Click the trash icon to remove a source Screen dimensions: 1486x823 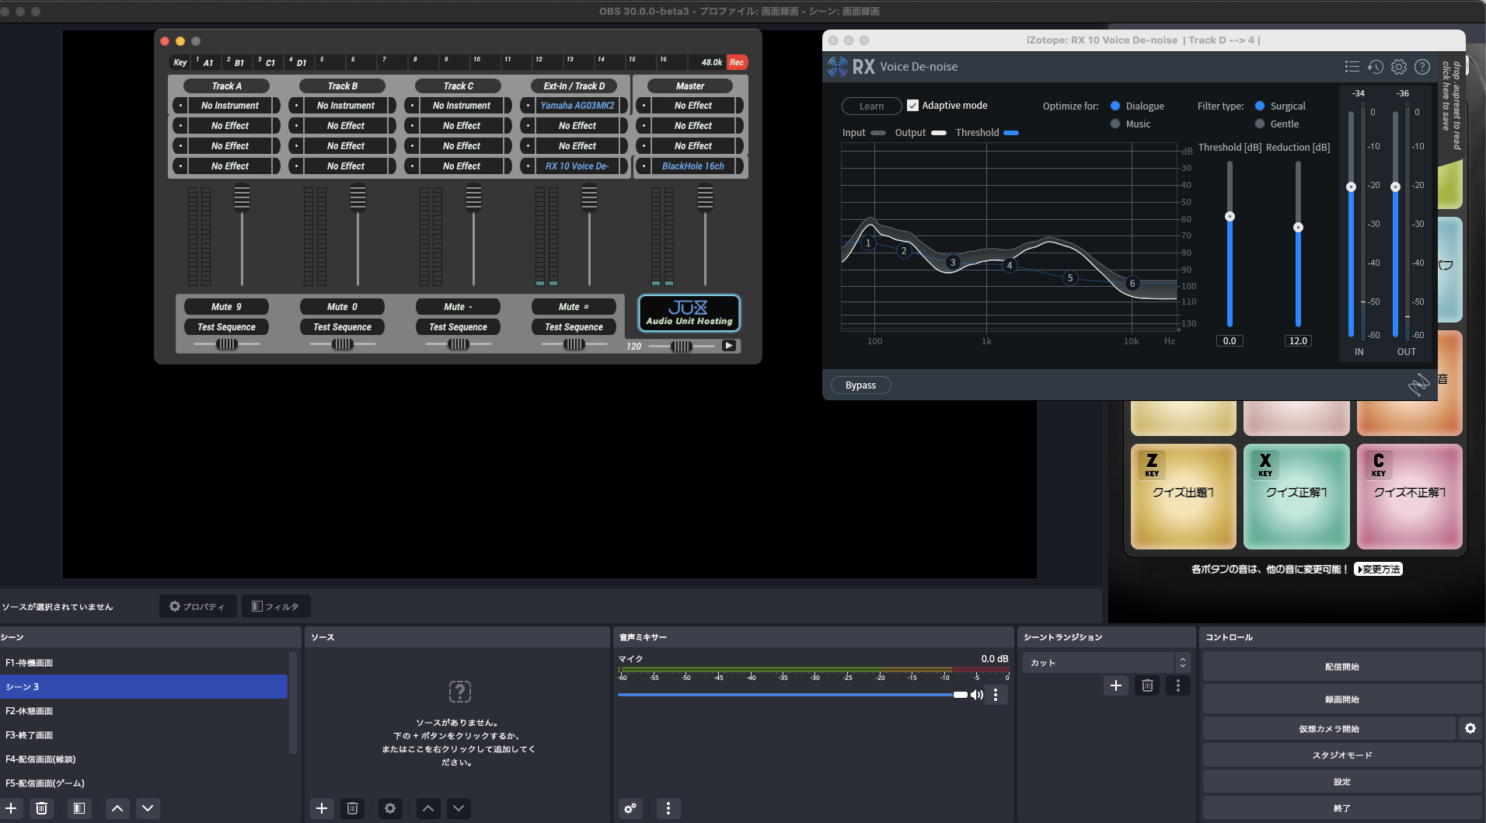(353, 808)
